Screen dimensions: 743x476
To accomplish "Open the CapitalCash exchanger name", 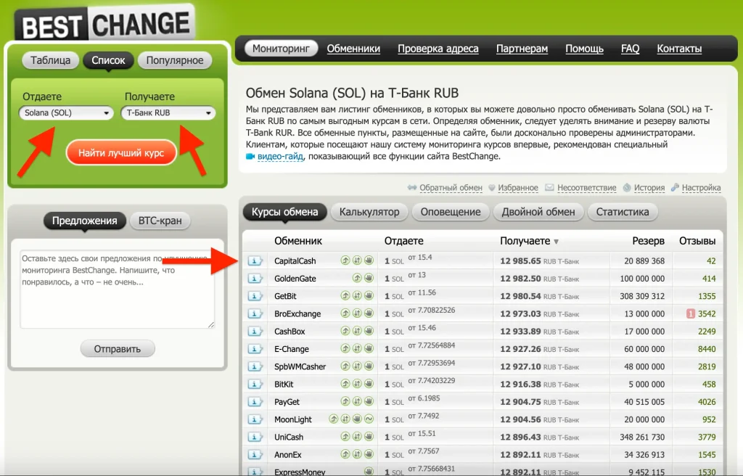I will (x=295, y=261).
